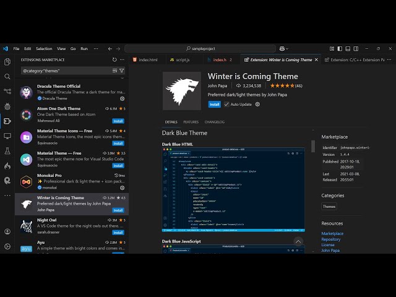Image resolution: width=396 pixels, height=297 pixels.
Task: Open the Explorer view in activity bar
Action: tap(7, 62)
